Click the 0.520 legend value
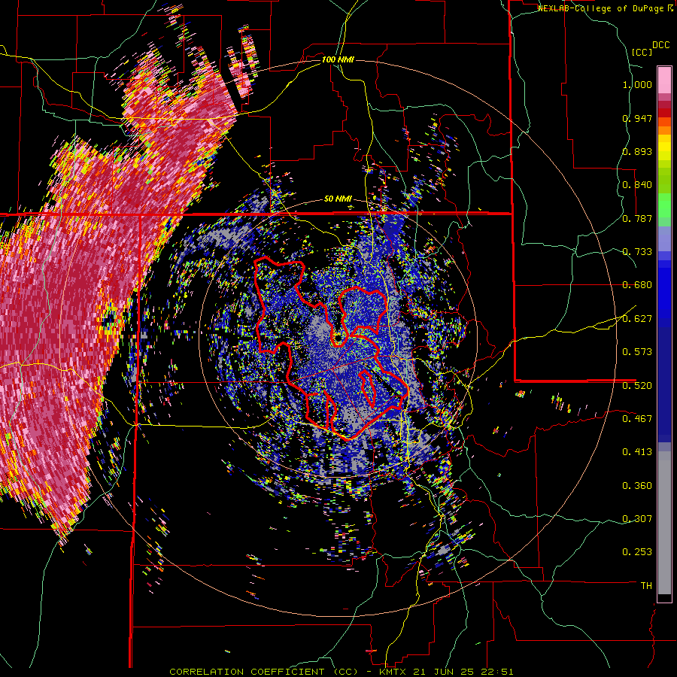Viewport: 677px width, 677px height. [637, 385]
